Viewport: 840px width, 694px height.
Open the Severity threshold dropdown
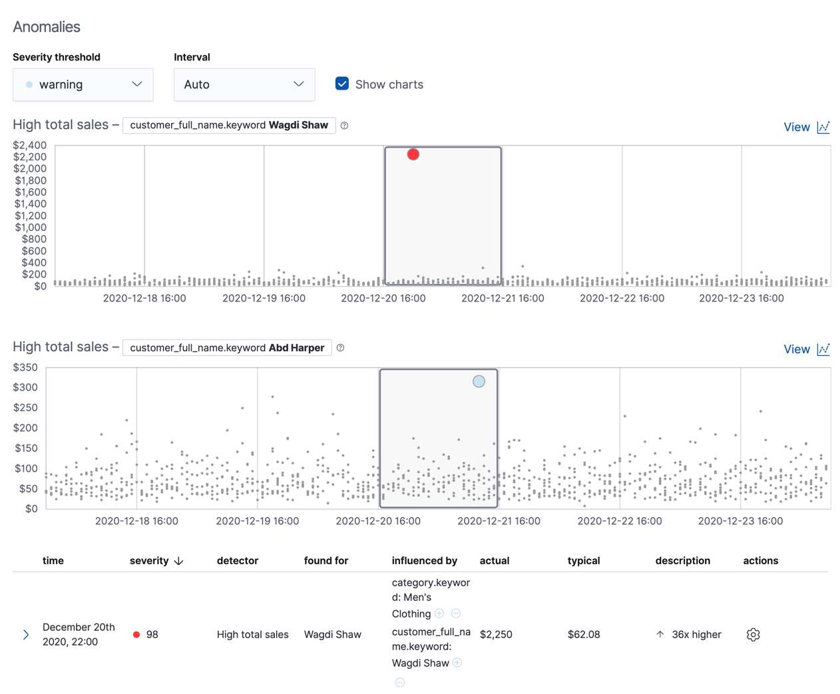coord(83,85)
